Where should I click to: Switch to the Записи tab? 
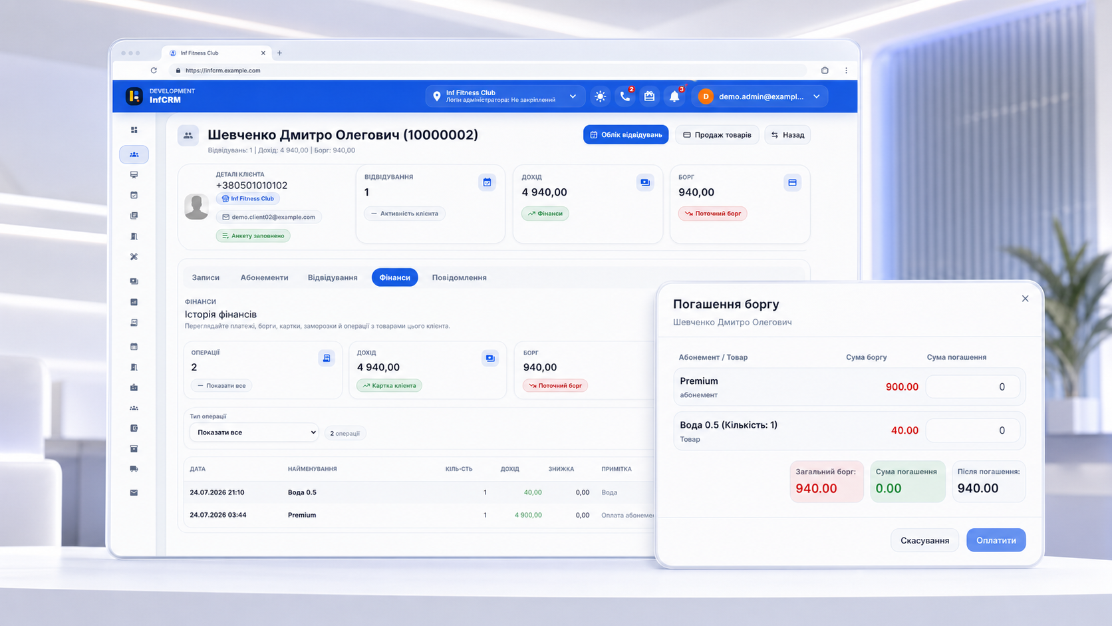[x=206, y=277]
